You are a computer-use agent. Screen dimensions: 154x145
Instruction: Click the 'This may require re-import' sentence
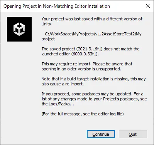(67, 64)
